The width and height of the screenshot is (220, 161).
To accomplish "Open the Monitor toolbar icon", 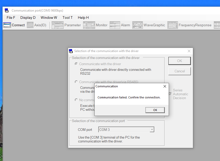I will pos(89,25).
